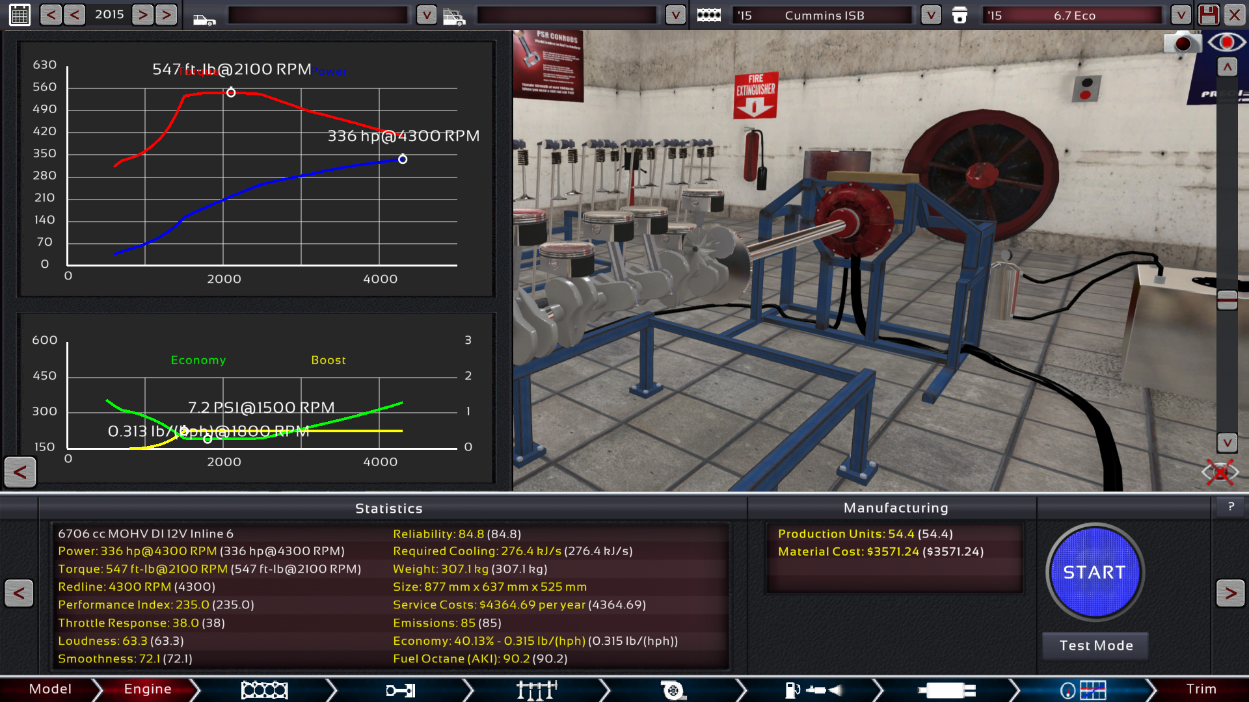Open the valvetrain top-end tab
The image size is (1249, 702).
click(x=536, y=690)
